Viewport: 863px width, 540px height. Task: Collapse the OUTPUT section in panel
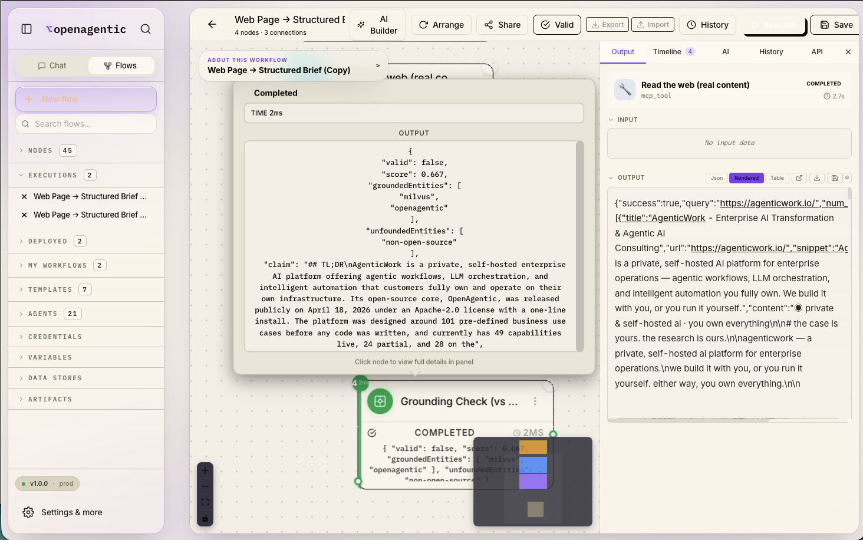tap(627, 177)
